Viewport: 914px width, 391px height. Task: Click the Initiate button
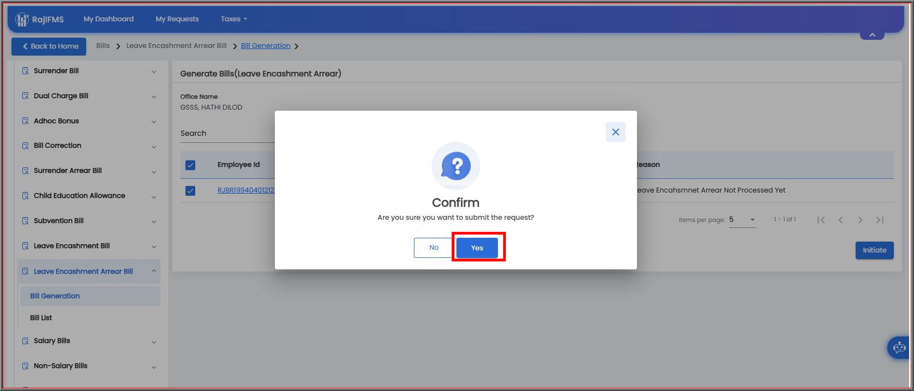pyautogui.click(x=874, y=250)
